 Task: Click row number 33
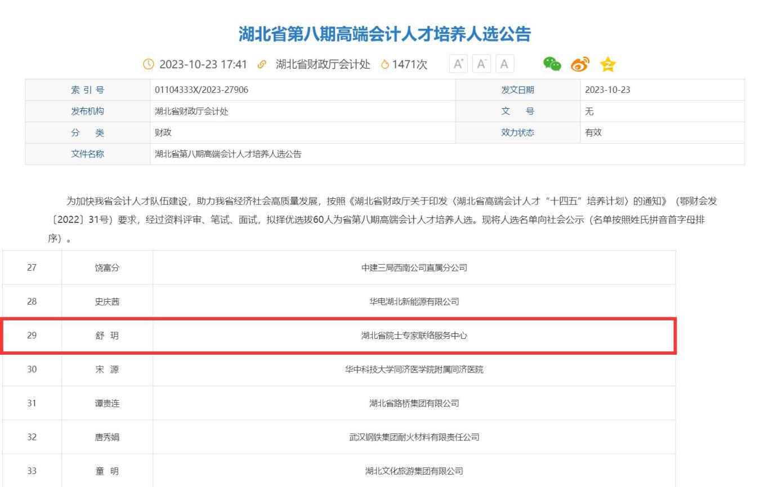click(32, 471)
